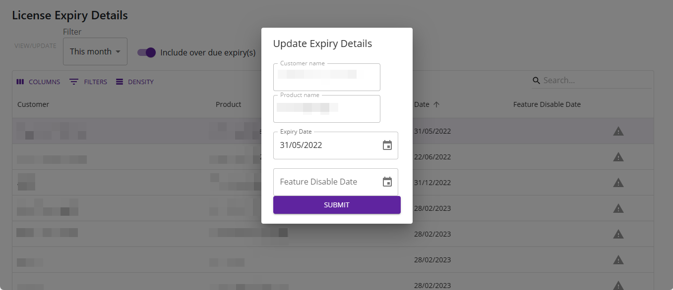Viewport: 673px width, 290px height.
Task: Click the VIEW/UPDATE button
Action: pos(35,46)
